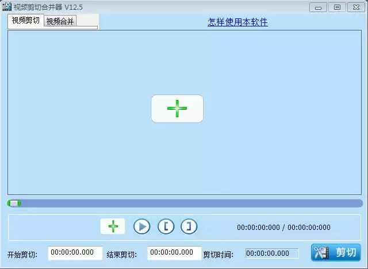Click the middle of the seek bar track
The height and width of the screenshot is (269, 368).
click(185, 203)
